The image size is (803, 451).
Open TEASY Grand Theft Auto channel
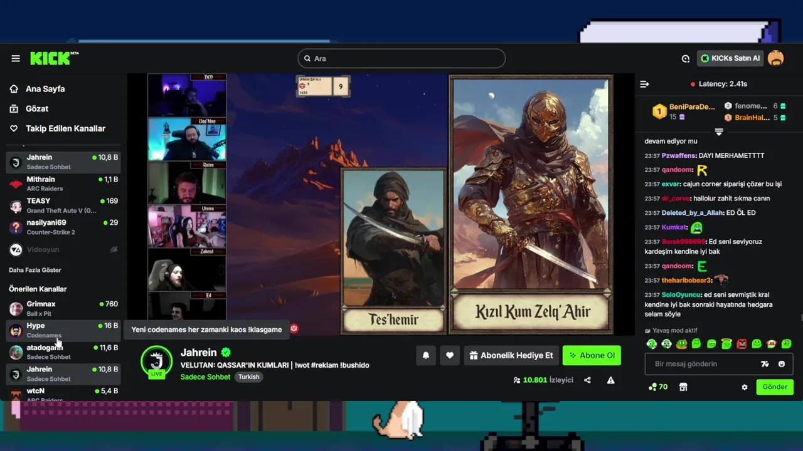(63, 205)
